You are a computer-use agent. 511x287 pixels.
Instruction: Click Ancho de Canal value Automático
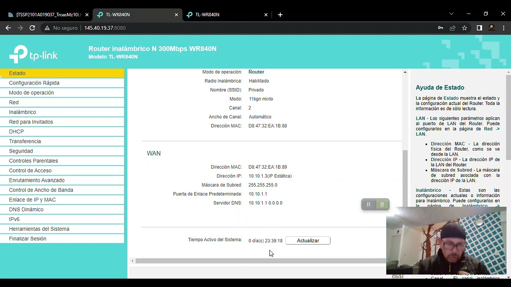[260, 117]
